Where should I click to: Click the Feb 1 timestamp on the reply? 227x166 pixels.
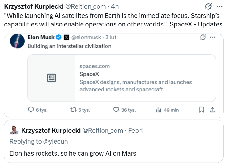(136, 131)
